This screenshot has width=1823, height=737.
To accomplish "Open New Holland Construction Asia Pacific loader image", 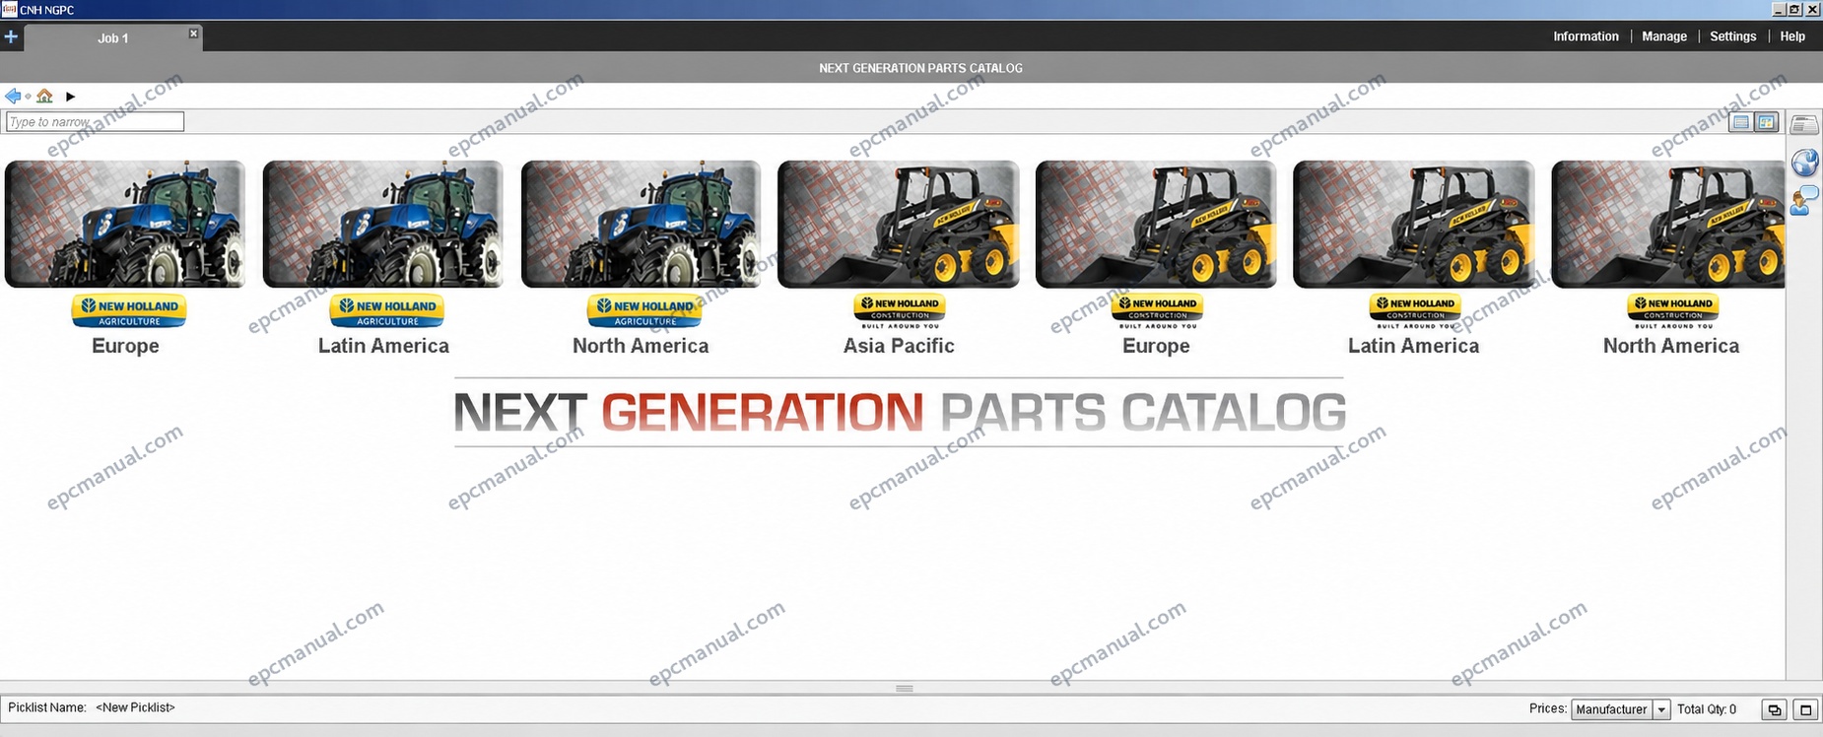I will pyautogui.click(x=899, y=225).
